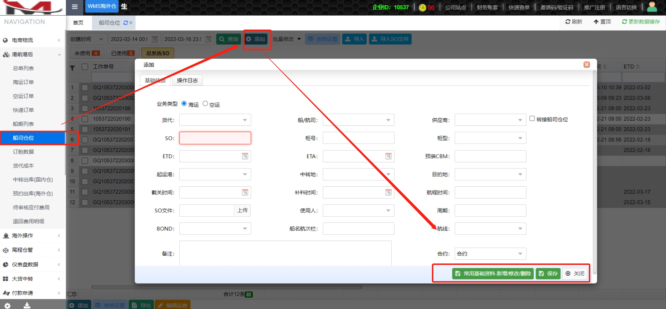Click the 保存 save button
666x309 pixels.
coord(548,274)
